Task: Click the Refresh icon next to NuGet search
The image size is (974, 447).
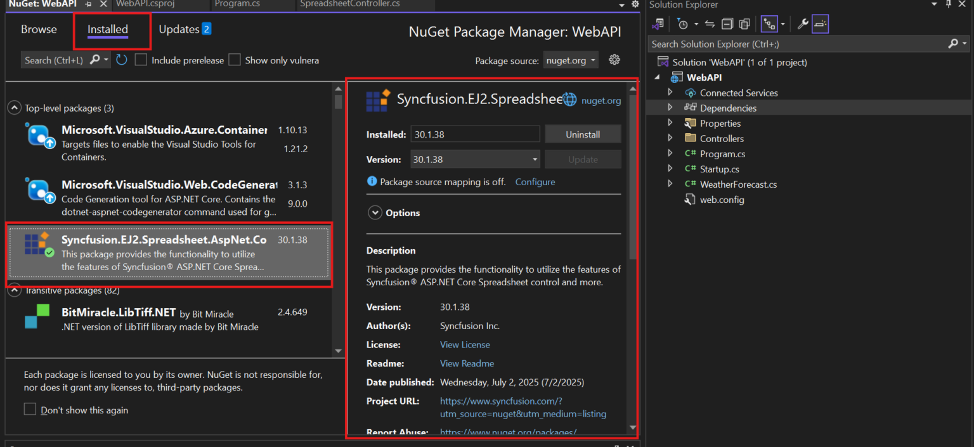Action: (x=121, y=60)
